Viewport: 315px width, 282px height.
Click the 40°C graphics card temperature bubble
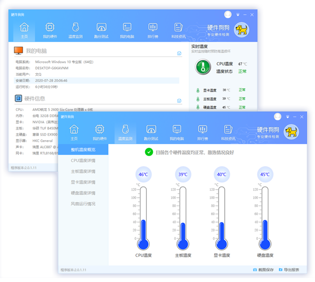[222, 174]
